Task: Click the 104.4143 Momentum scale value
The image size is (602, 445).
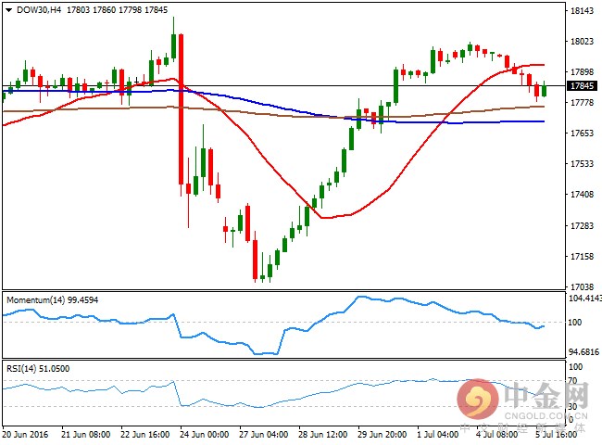Action: [x=583, y=298]
